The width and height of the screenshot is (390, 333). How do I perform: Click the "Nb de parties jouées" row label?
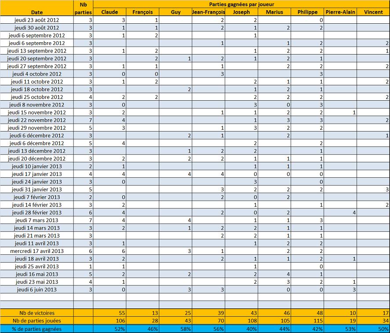[x=37, y=321]
